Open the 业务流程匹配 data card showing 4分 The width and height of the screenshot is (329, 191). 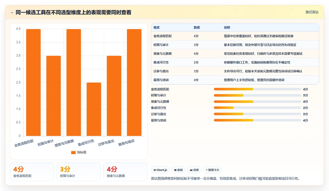32,172
